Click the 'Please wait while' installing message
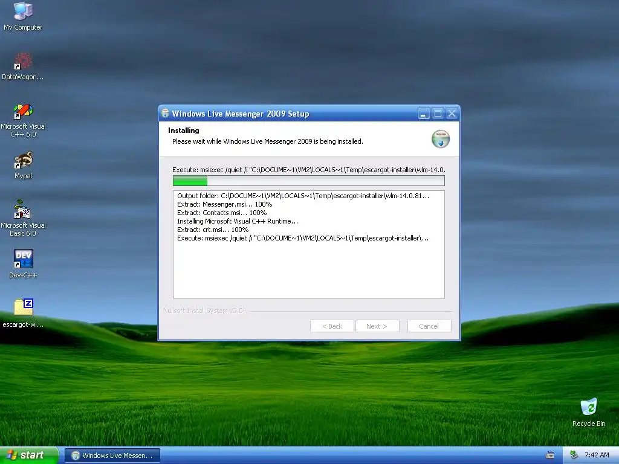Screen dimensions: 619x464 [x=267, y=141]
